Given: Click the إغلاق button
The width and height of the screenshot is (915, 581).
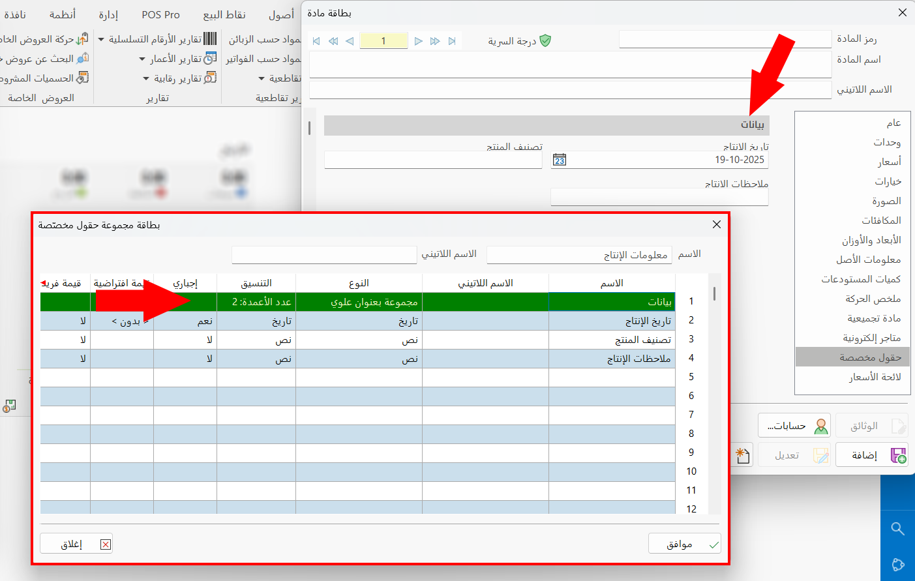Looking at the screenshot, I should point(76,544).
